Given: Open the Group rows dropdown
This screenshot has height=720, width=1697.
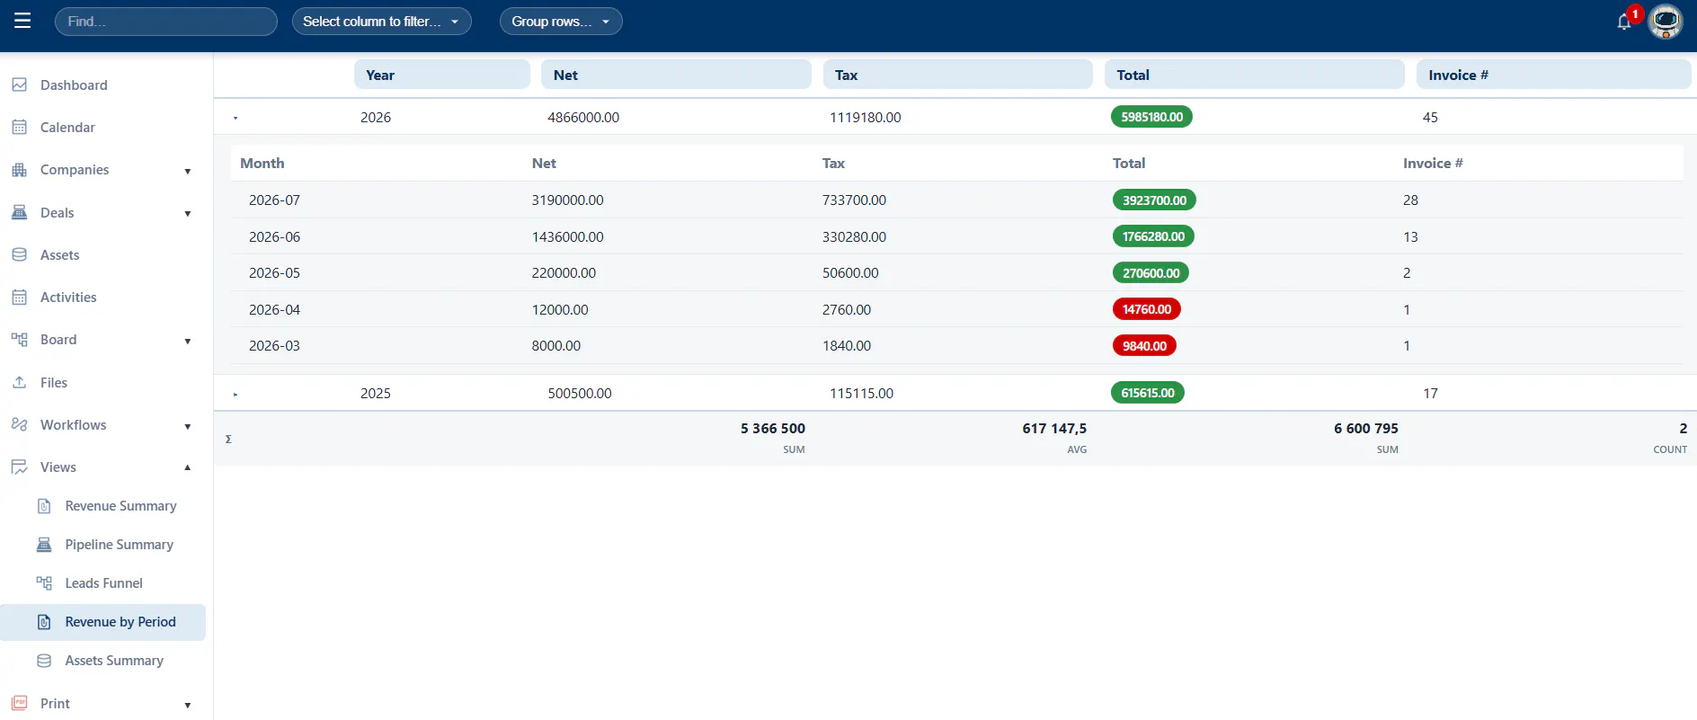Looking at the screenshot, I should click(x=561, y=22).
